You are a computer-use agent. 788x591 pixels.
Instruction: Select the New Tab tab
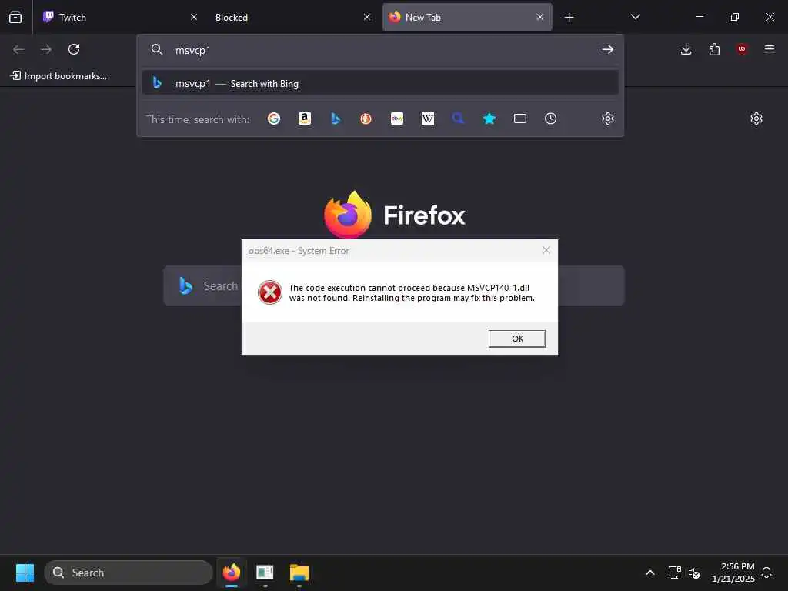coord(467,17)
